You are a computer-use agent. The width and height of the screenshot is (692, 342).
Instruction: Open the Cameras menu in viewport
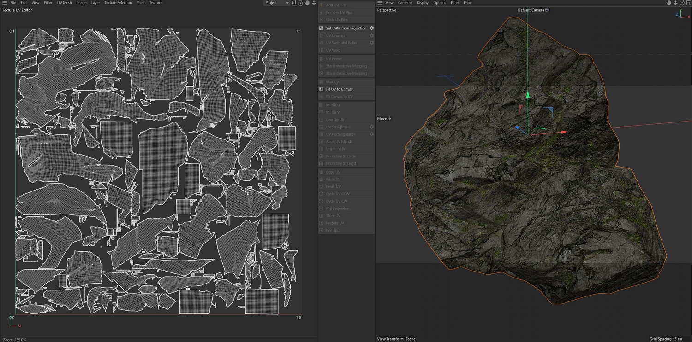coord(405,3)
